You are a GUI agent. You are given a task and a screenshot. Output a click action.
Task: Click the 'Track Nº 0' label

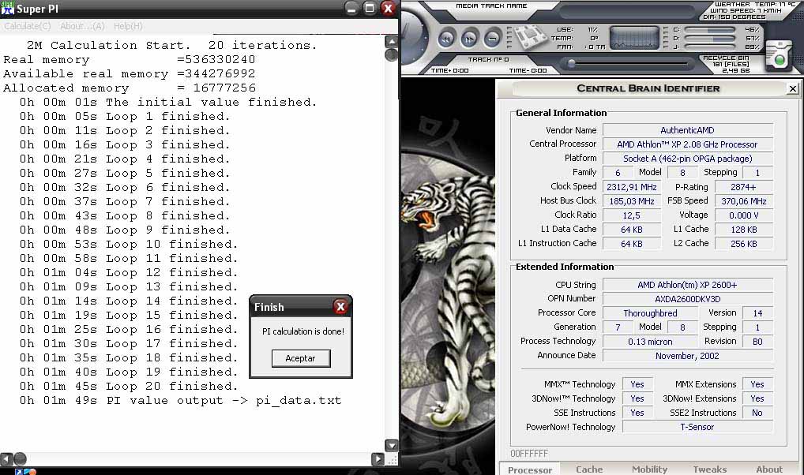[488, 59]
